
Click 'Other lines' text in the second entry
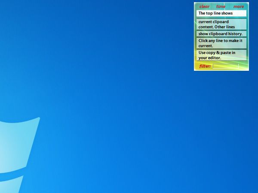coord(226,27)
